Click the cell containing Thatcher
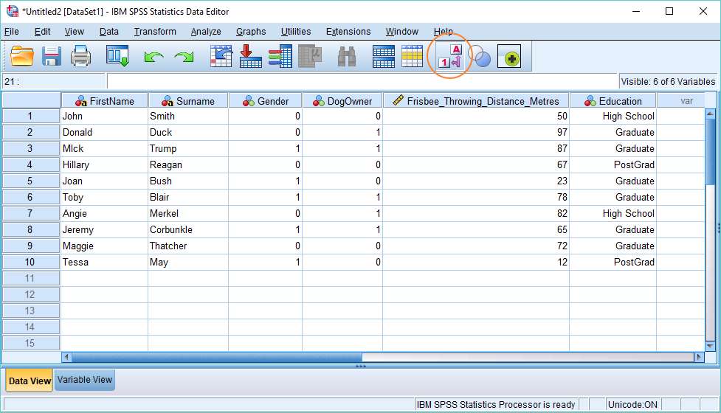The height and width of the screenshot is (413, 721). pyautogui.click(x=188, y=246)
